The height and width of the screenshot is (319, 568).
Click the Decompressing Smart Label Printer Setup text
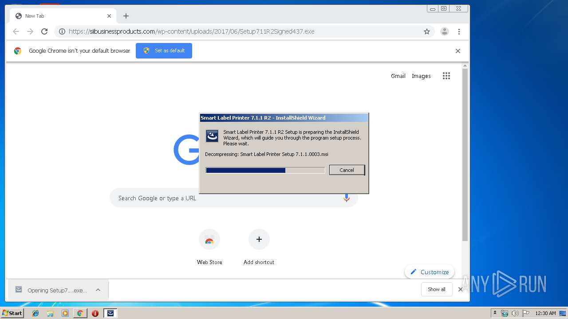coord(267,154)
